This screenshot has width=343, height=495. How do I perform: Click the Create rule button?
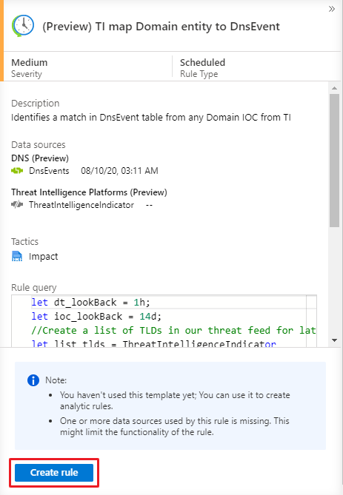coord(54,473)
